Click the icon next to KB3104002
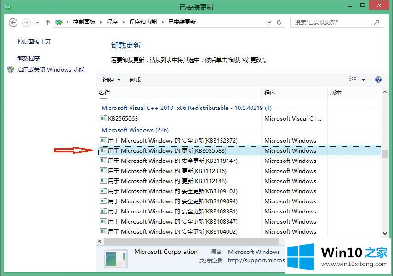 tap(103, 231)
